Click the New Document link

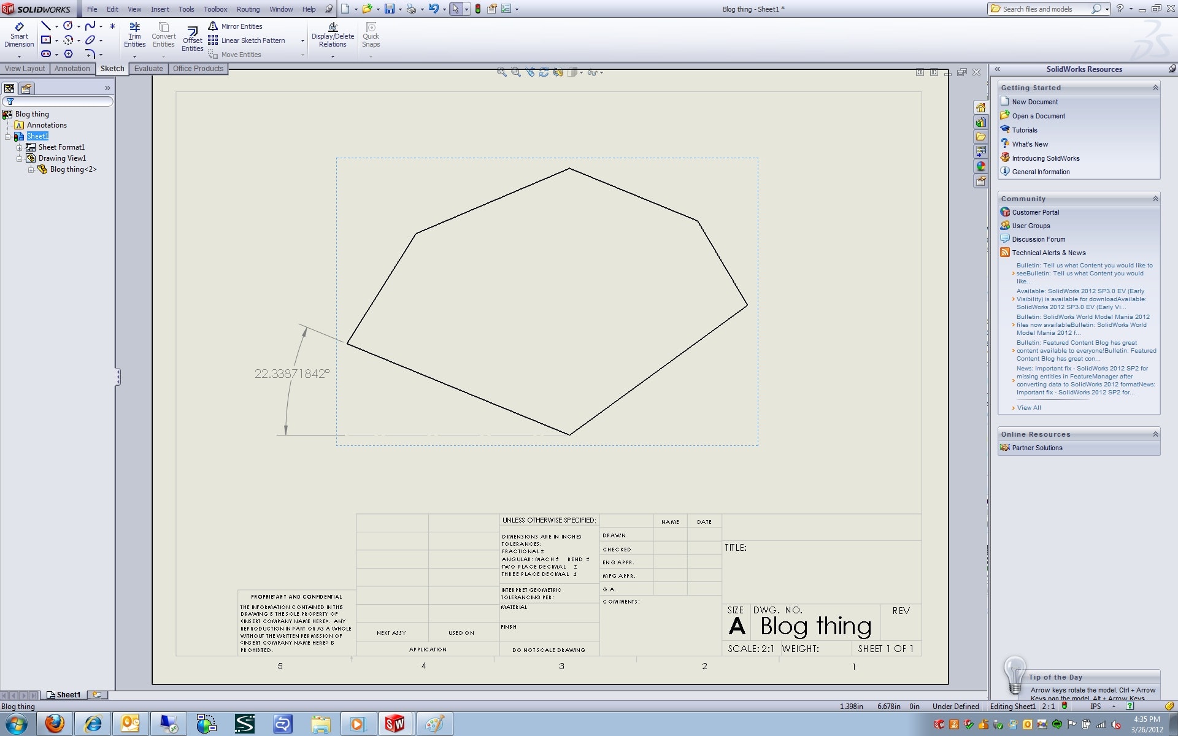click(1034, 102)
